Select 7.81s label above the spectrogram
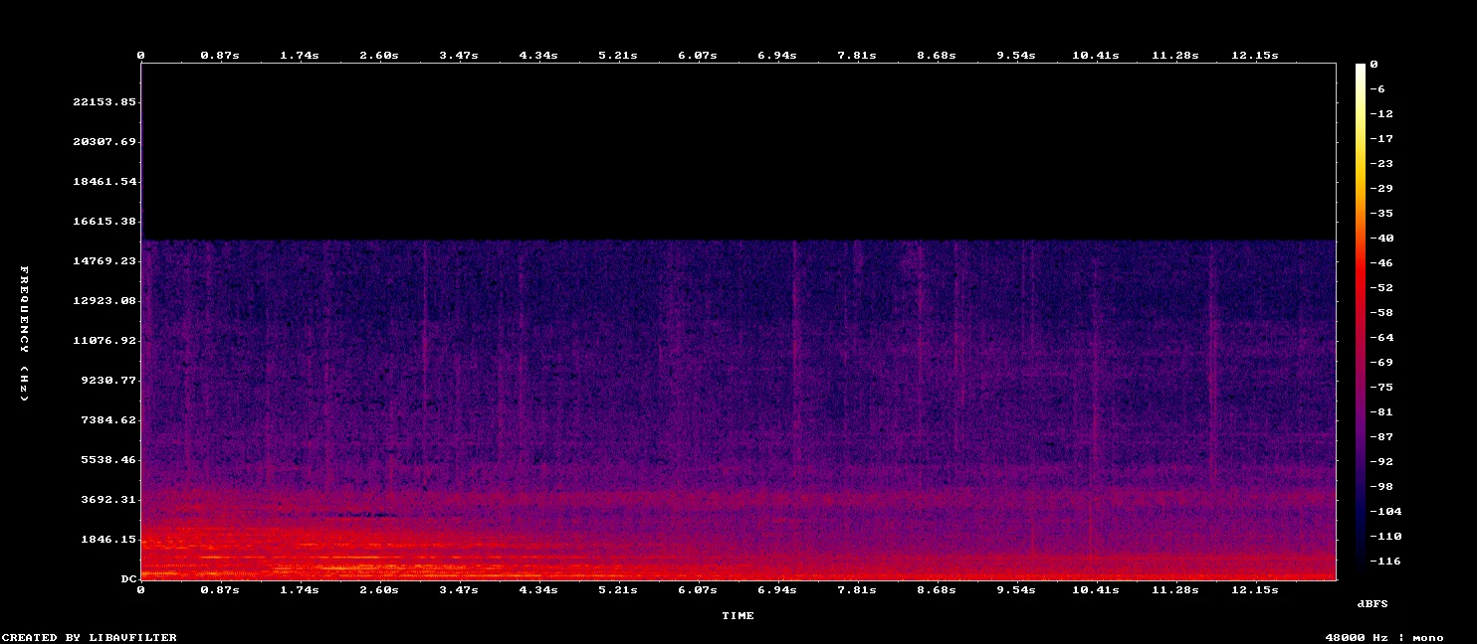1477x644 pixels. (x=857, y=56)
